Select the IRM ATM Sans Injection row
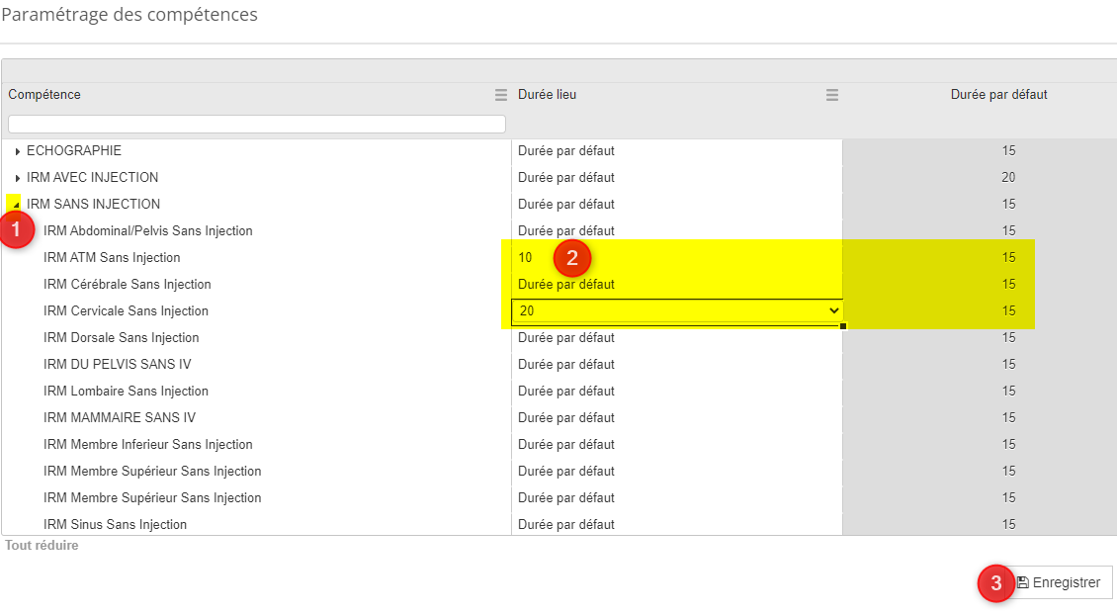This screenshot has height=614, width=1117. pos(112,258)
